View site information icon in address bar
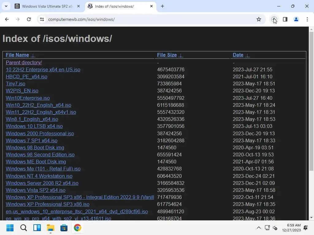Image resolution: width=314 pixels, height=235 pixels. click(42, 19)
